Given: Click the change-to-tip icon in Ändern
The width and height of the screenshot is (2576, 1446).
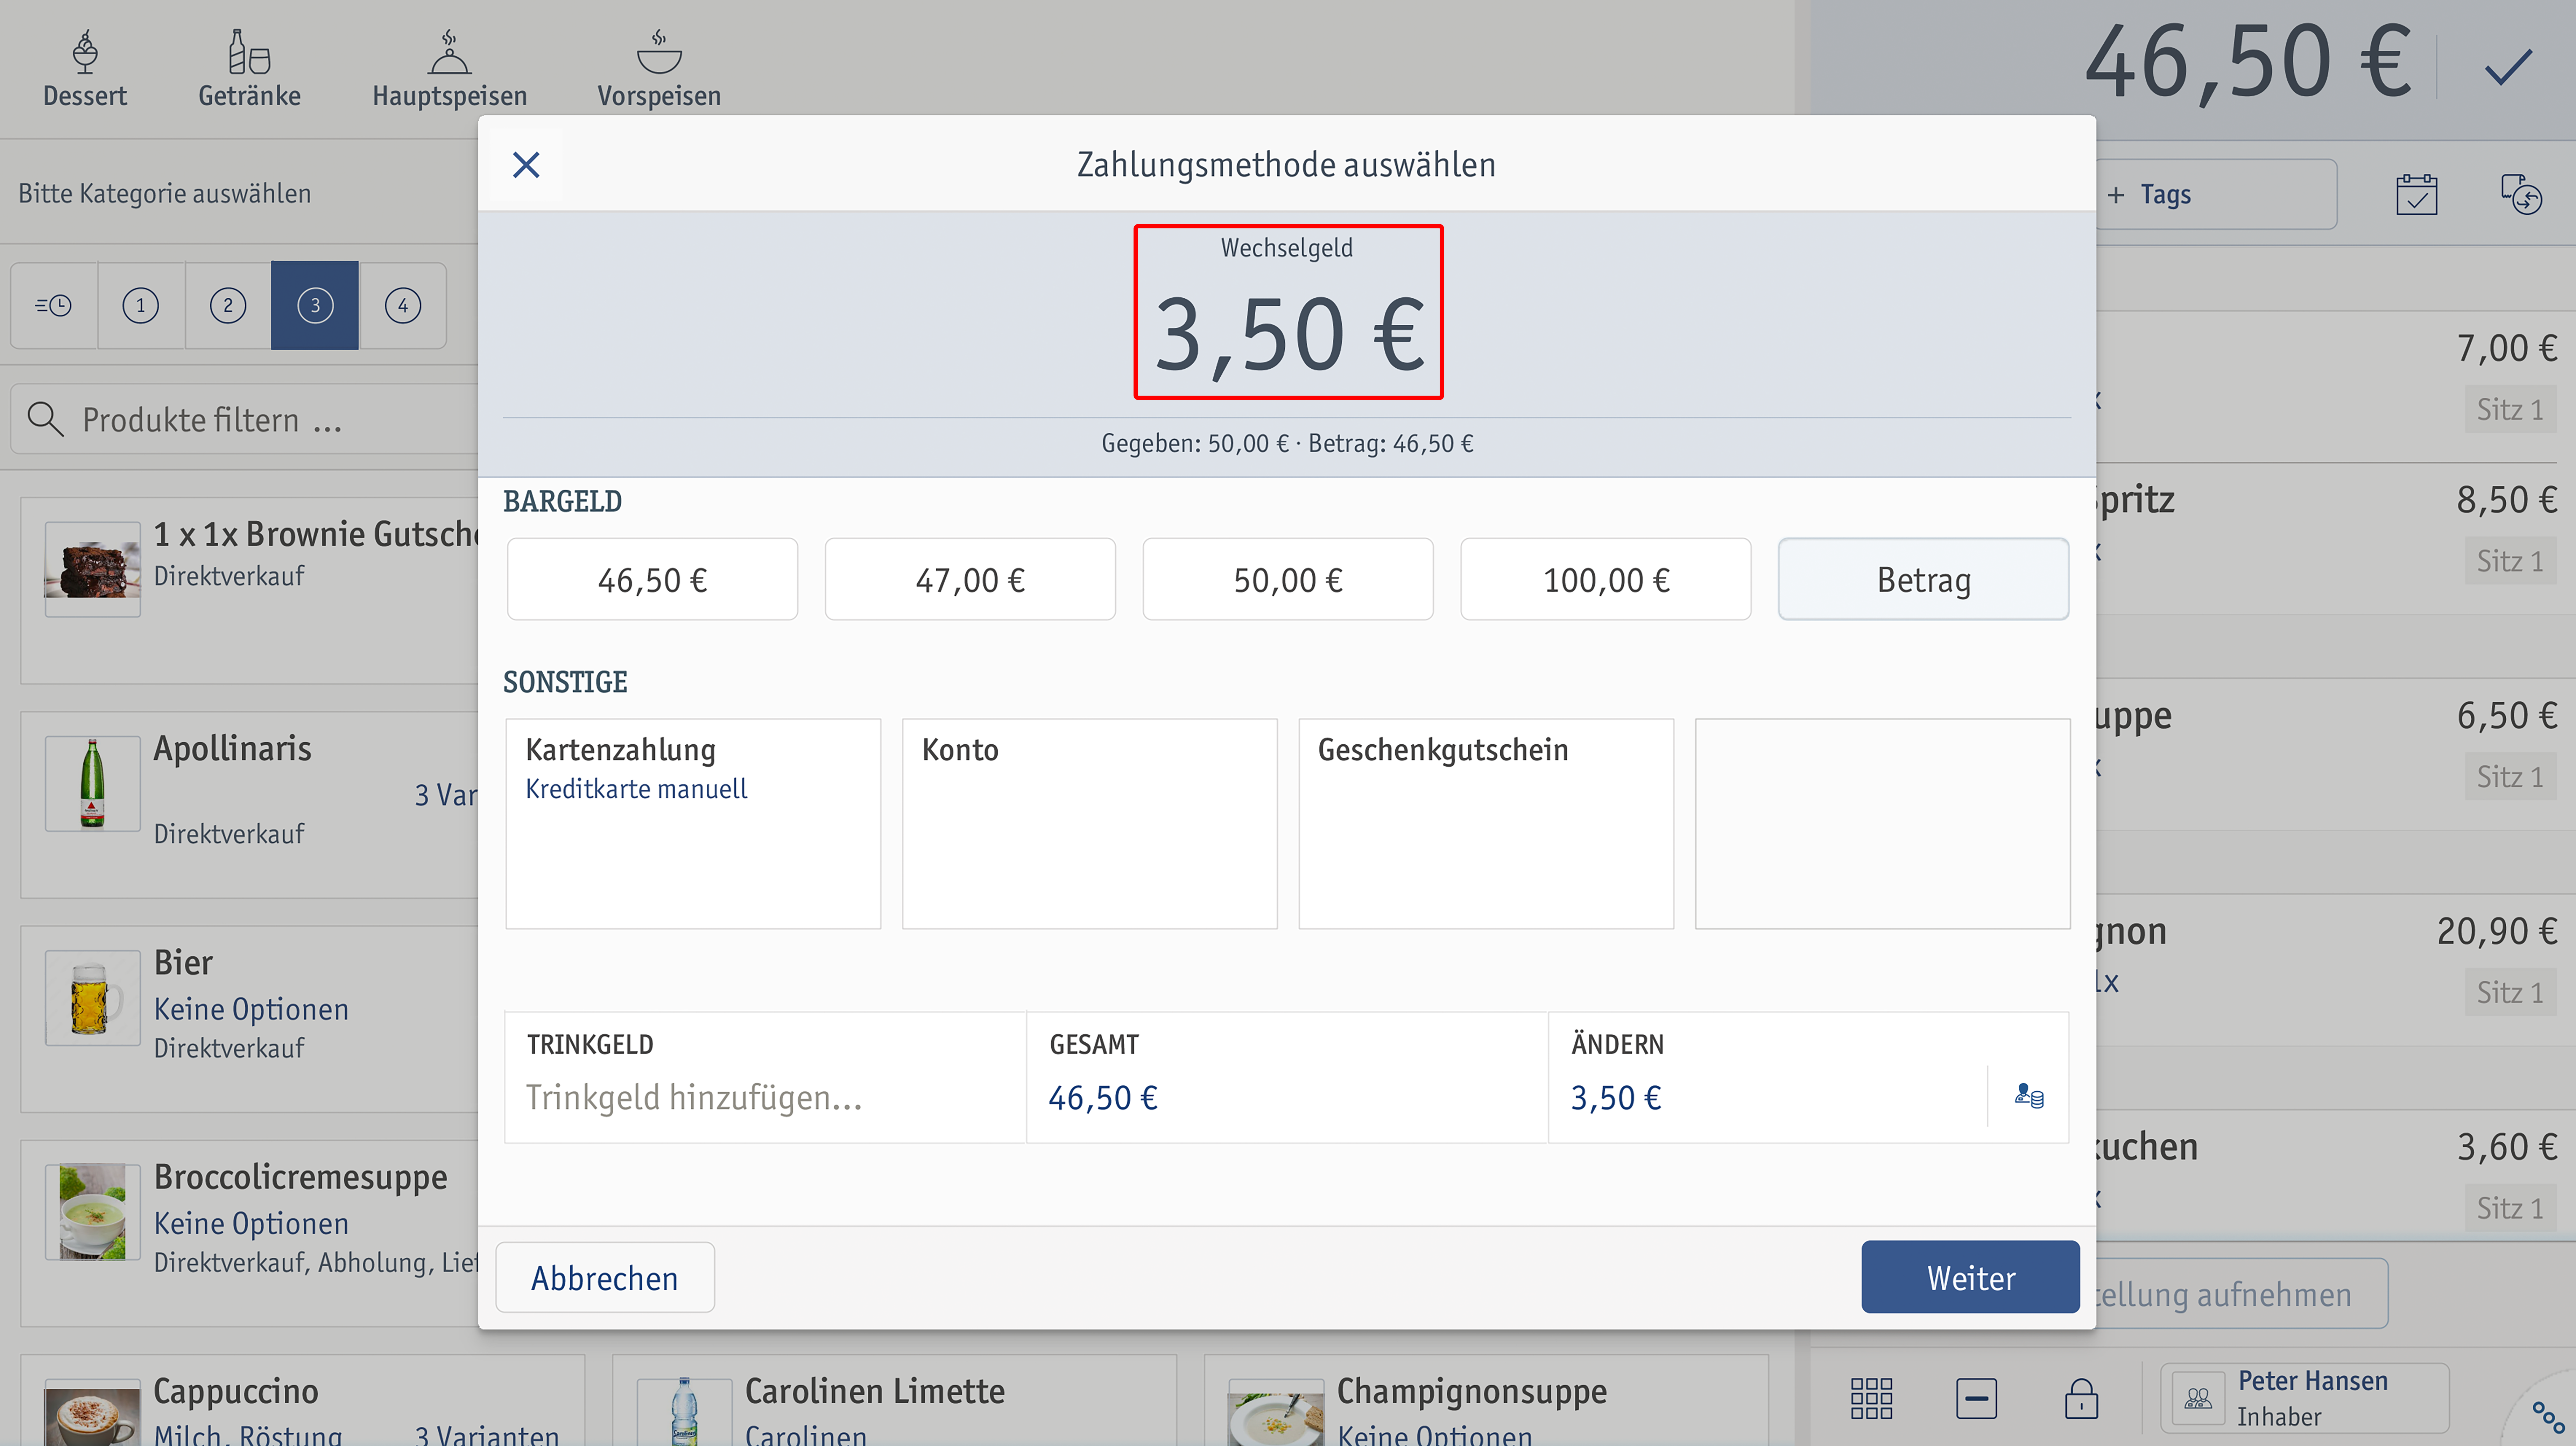Looking at the screenshot, I should point(2029,1096).
